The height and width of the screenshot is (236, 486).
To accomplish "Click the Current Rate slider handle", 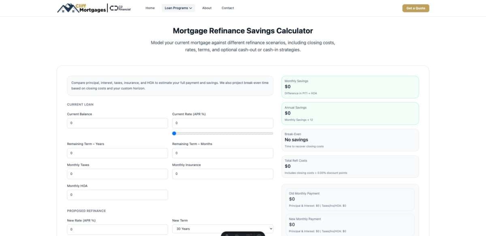I will (x=174, y=133).
